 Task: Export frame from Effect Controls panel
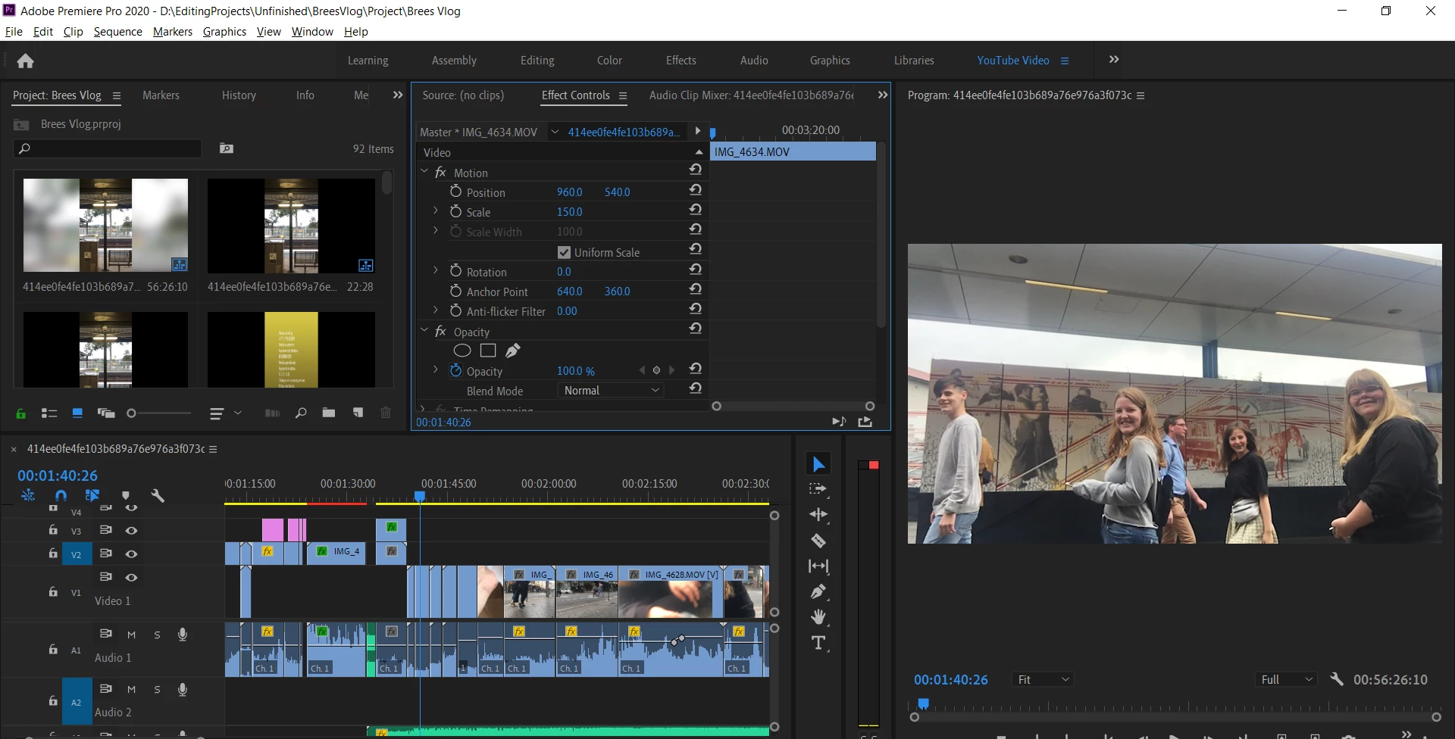(x=865, y=422)
